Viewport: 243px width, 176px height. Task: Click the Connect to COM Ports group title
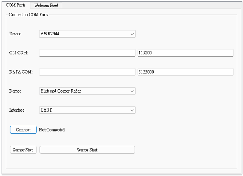tap(28, 15)
